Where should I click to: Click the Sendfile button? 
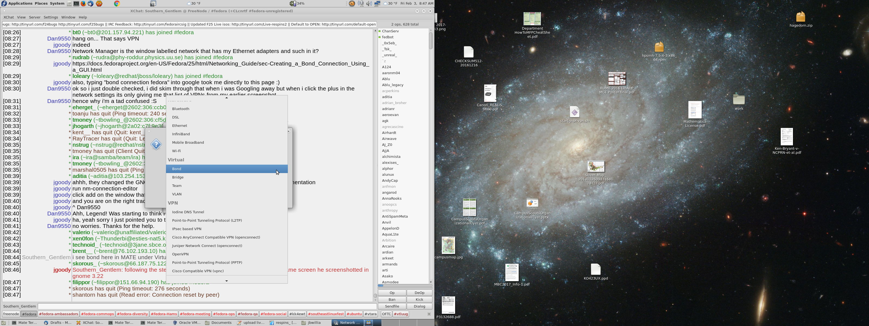pyautogui.click(x=392, y=306)
